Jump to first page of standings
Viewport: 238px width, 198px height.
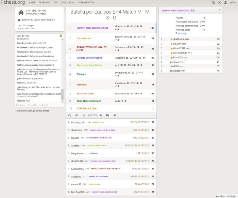[x=77, y=115]
